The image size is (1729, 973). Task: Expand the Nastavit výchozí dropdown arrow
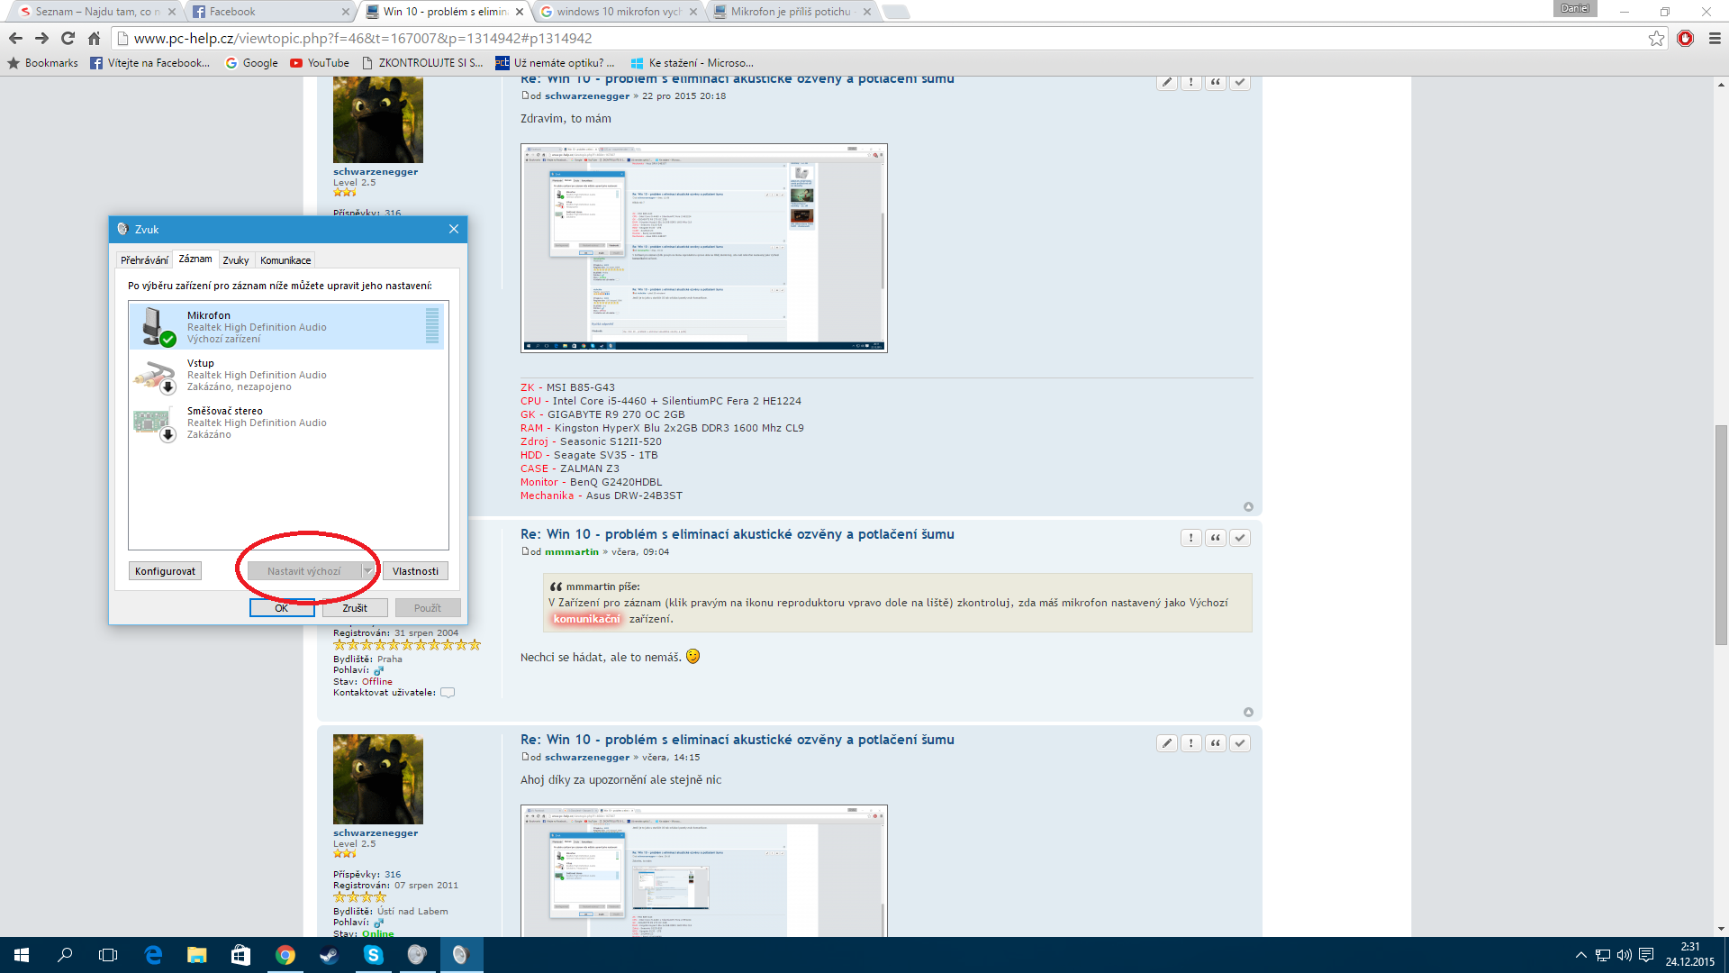click(x=367, y=571)
